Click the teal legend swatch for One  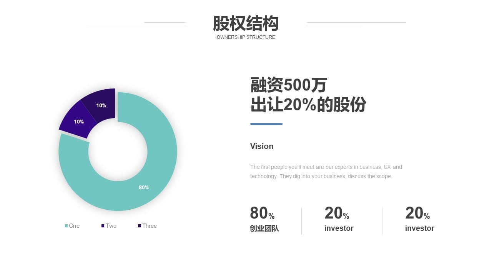click(x=66, y=226)
